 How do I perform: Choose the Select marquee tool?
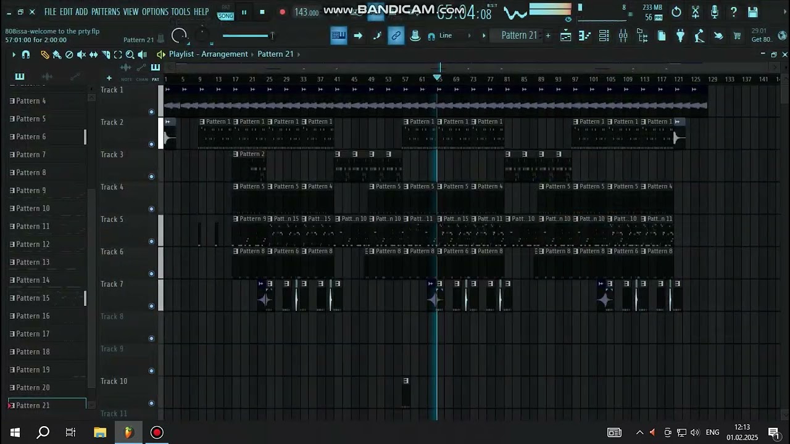tap(118, 55)
